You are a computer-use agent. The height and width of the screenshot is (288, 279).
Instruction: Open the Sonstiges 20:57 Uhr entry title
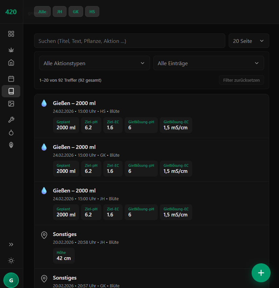65,278
